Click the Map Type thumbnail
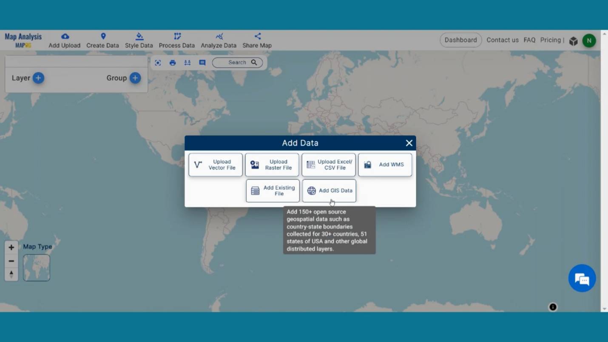The image size is (608, 342). coord(37,268)
